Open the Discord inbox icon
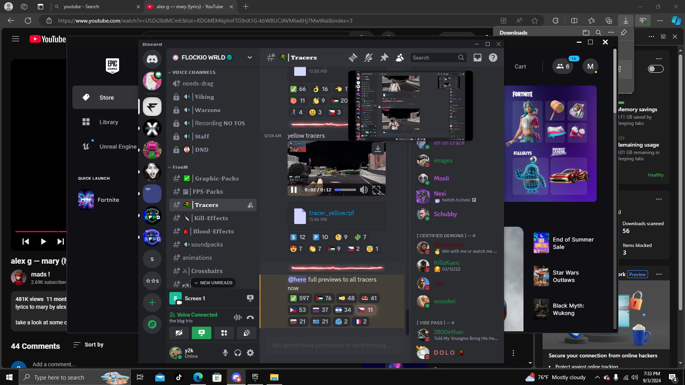Viewport: 685px width, 385px height. coord(478,58)
